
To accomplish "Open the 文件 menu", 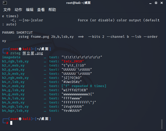I will (x=7, y=10).
